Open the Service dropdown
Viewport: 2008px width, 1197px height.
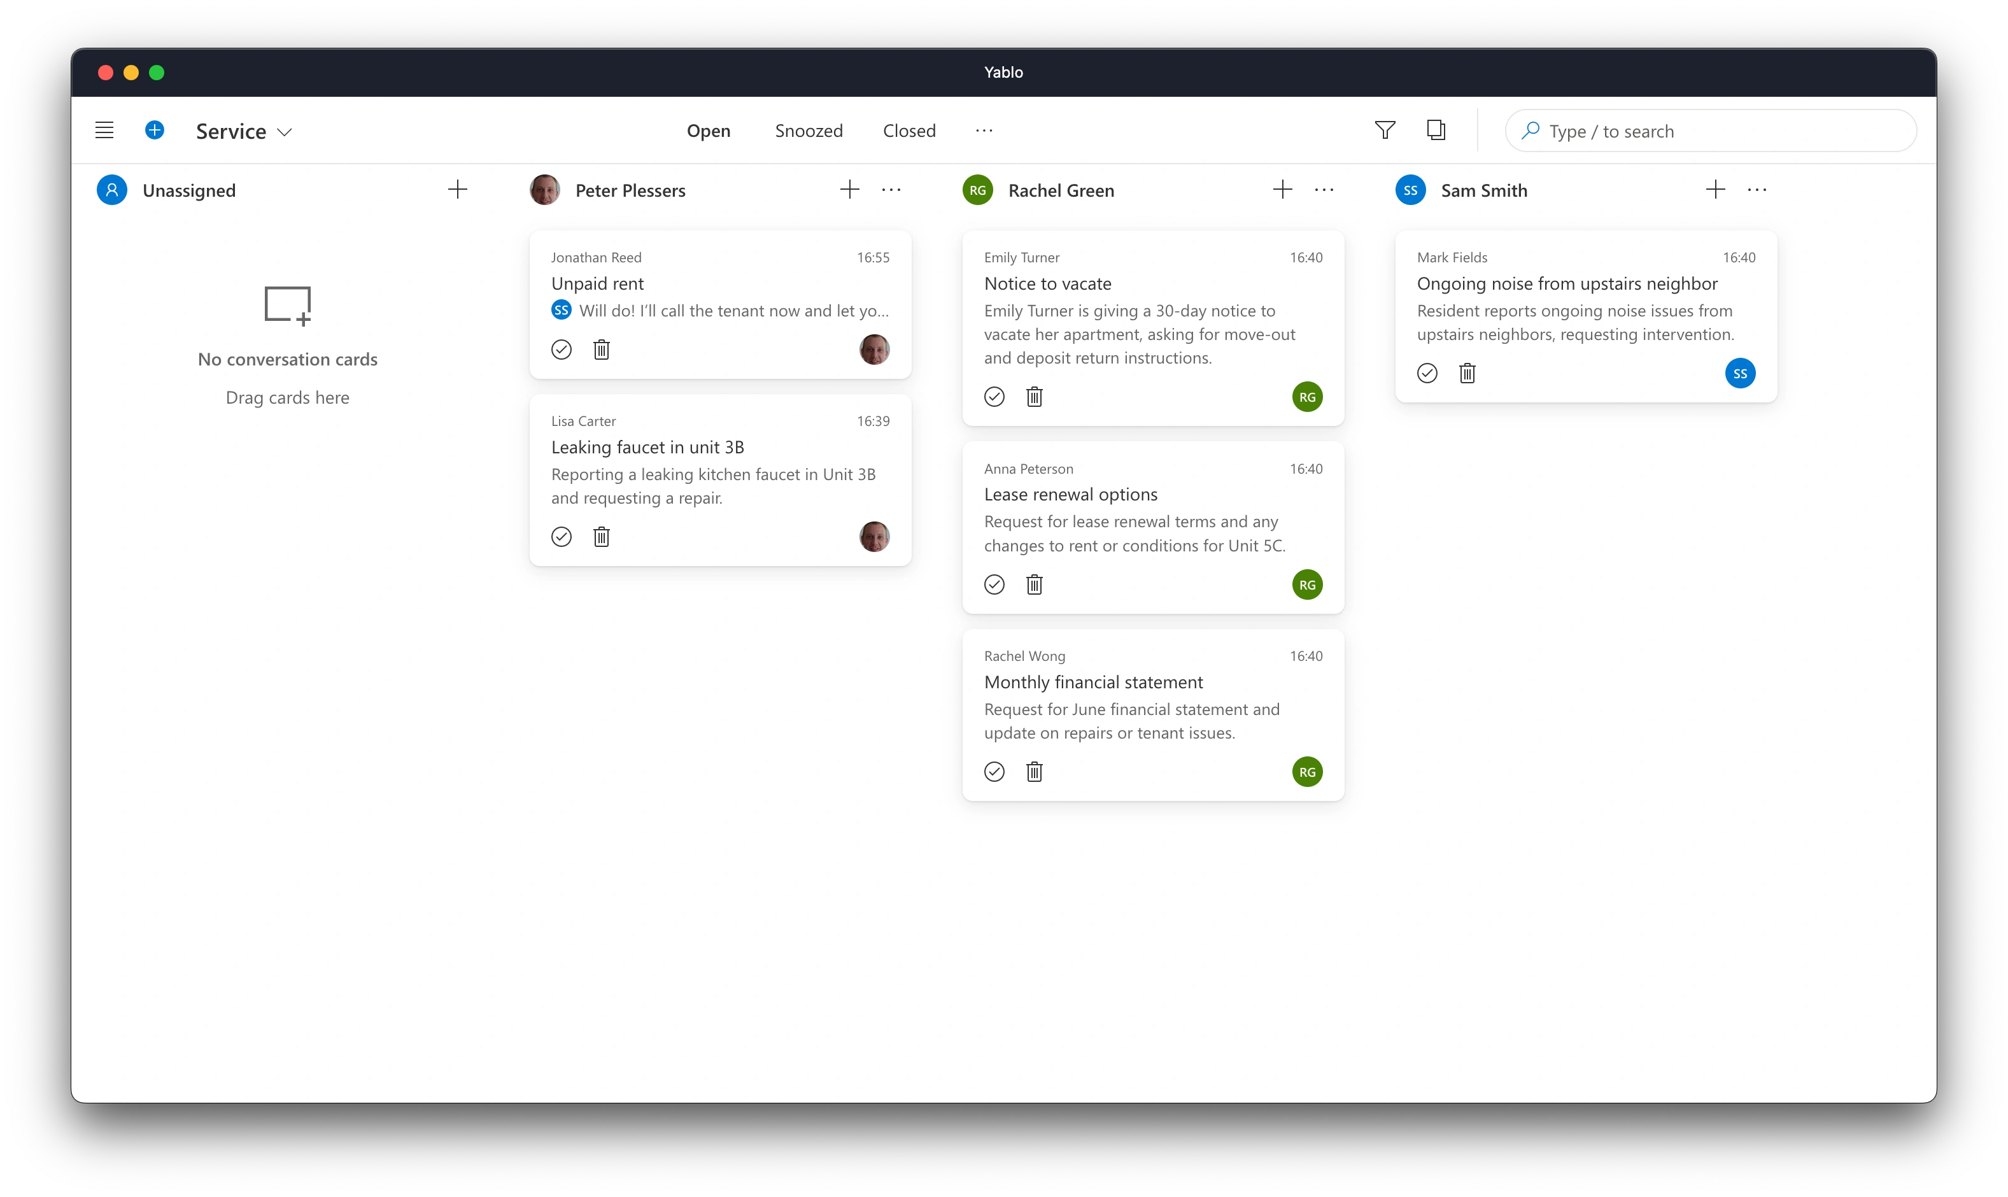[x=244, y=131]
